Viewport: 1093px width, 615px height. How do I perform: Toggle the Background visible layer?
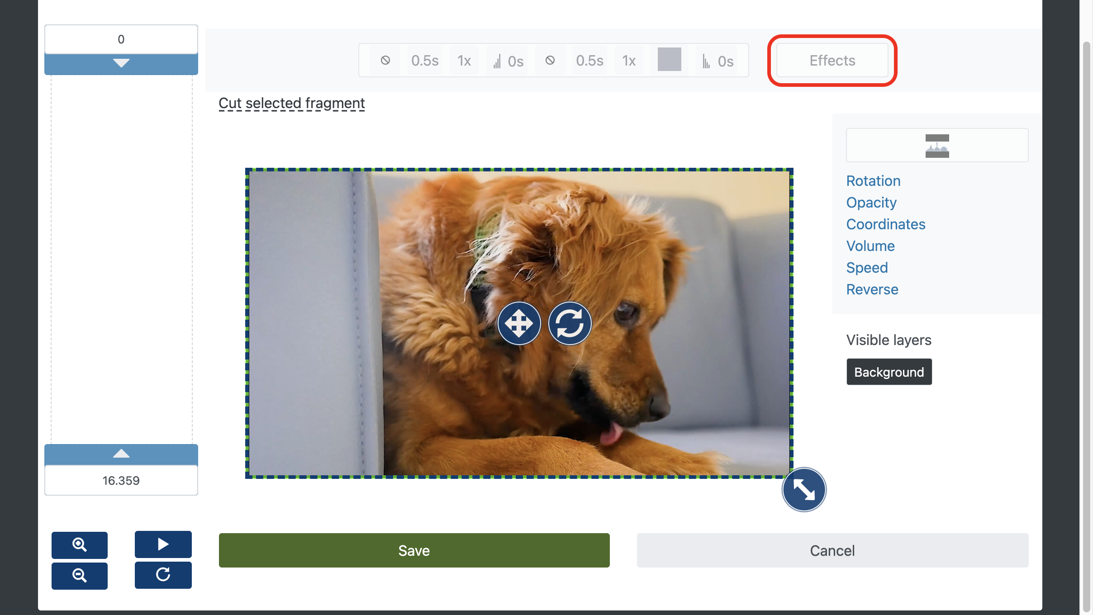coord(889,372)
